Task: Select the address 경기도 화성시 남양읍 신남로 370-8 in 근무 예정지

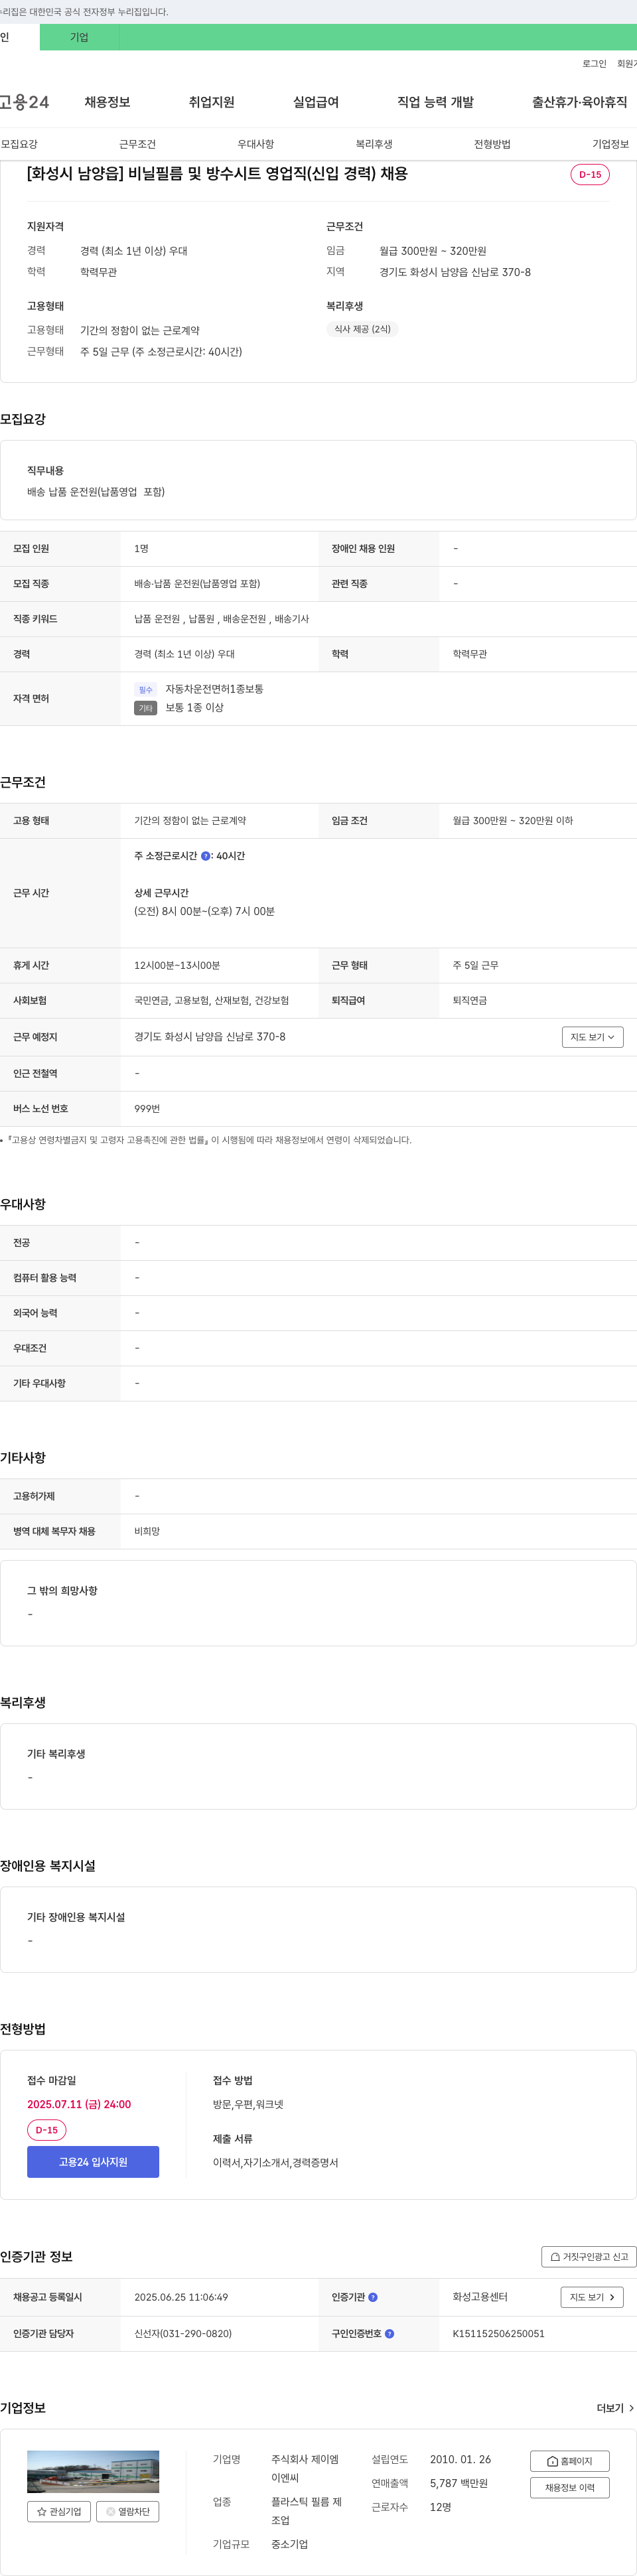Action: 210,1037
